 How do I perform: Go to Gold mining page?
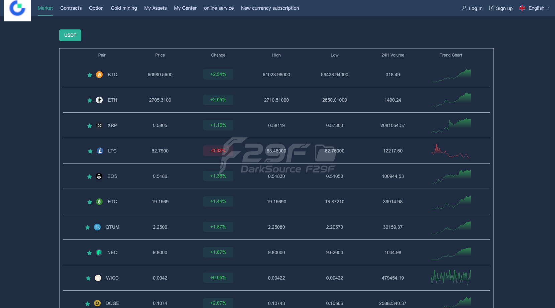pyautogui.click(x=124, y=8)
